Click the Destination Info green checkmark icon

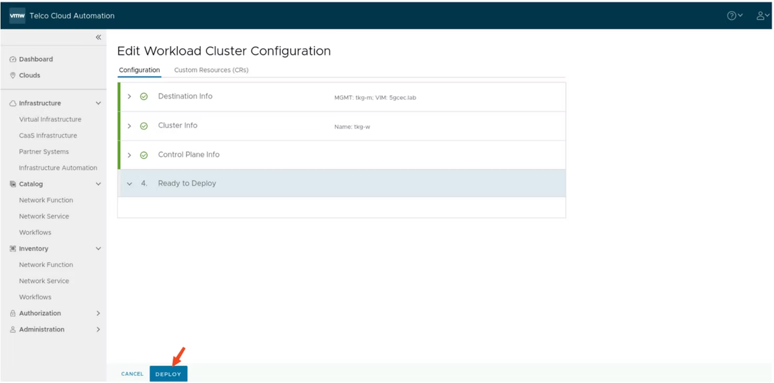(144, 97)
